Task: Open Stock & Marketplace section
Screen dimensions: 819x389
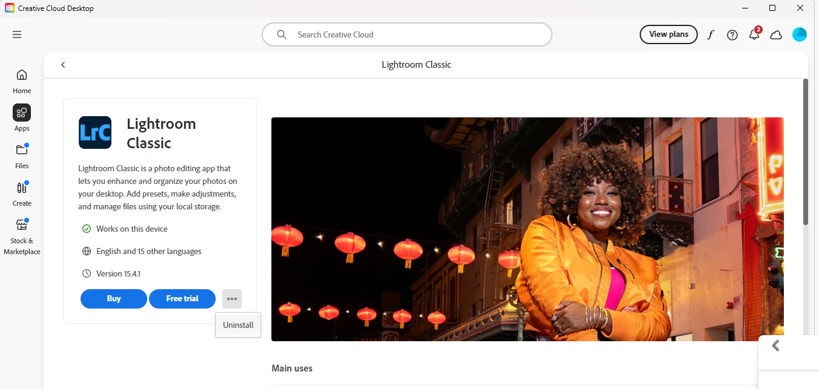Action: click(x=22, y=237)
